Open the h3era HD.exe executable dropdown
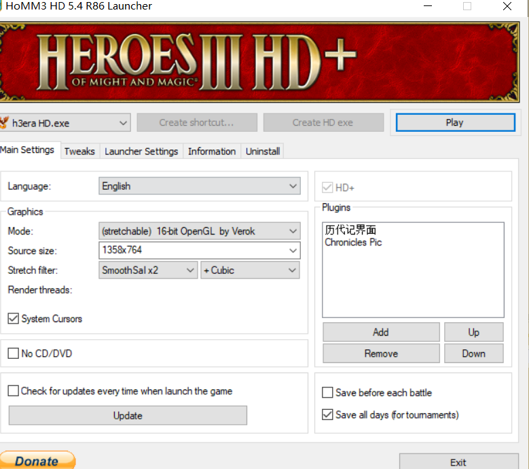 coord(65,123)
